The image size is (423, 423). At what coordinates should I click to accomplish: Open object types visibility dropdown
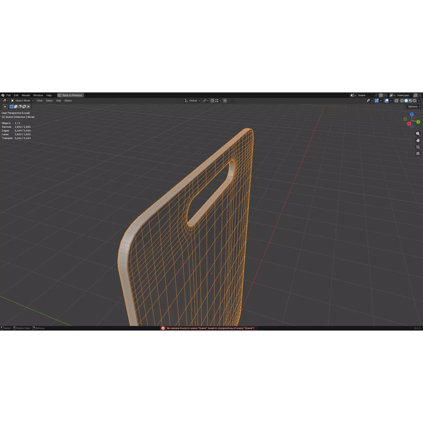coord(370,101)
